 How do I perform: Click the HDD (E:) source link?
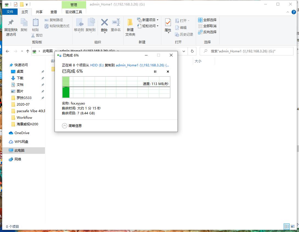click(97, 65)
